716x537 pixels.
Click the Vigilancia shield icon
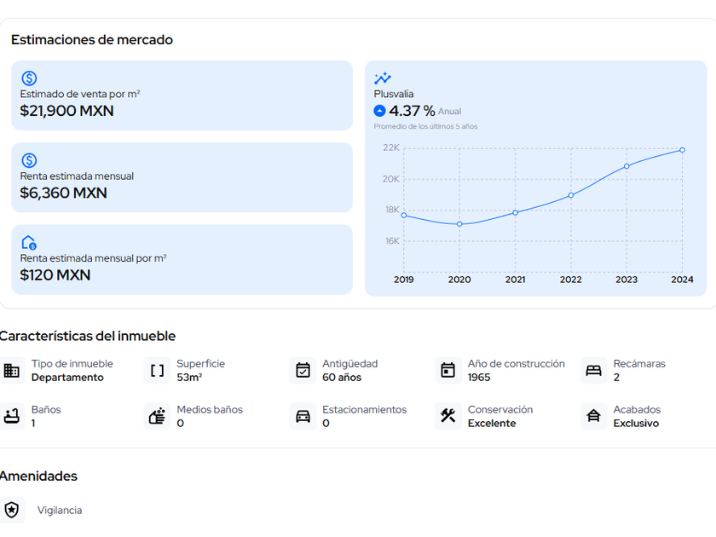click(x=11, y=511)
